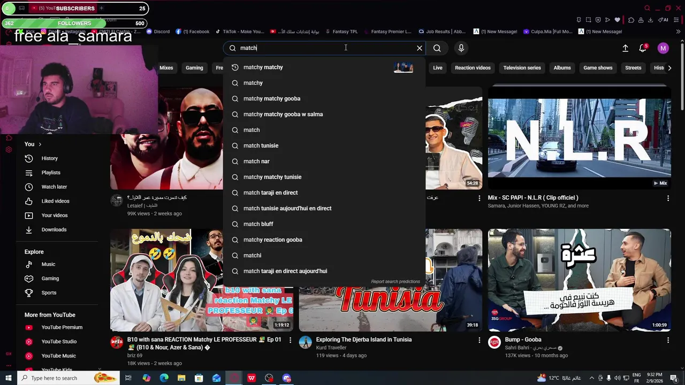Choose suggestion match tunisie
The width and height of the screenshot is (685, 385).
324,145
